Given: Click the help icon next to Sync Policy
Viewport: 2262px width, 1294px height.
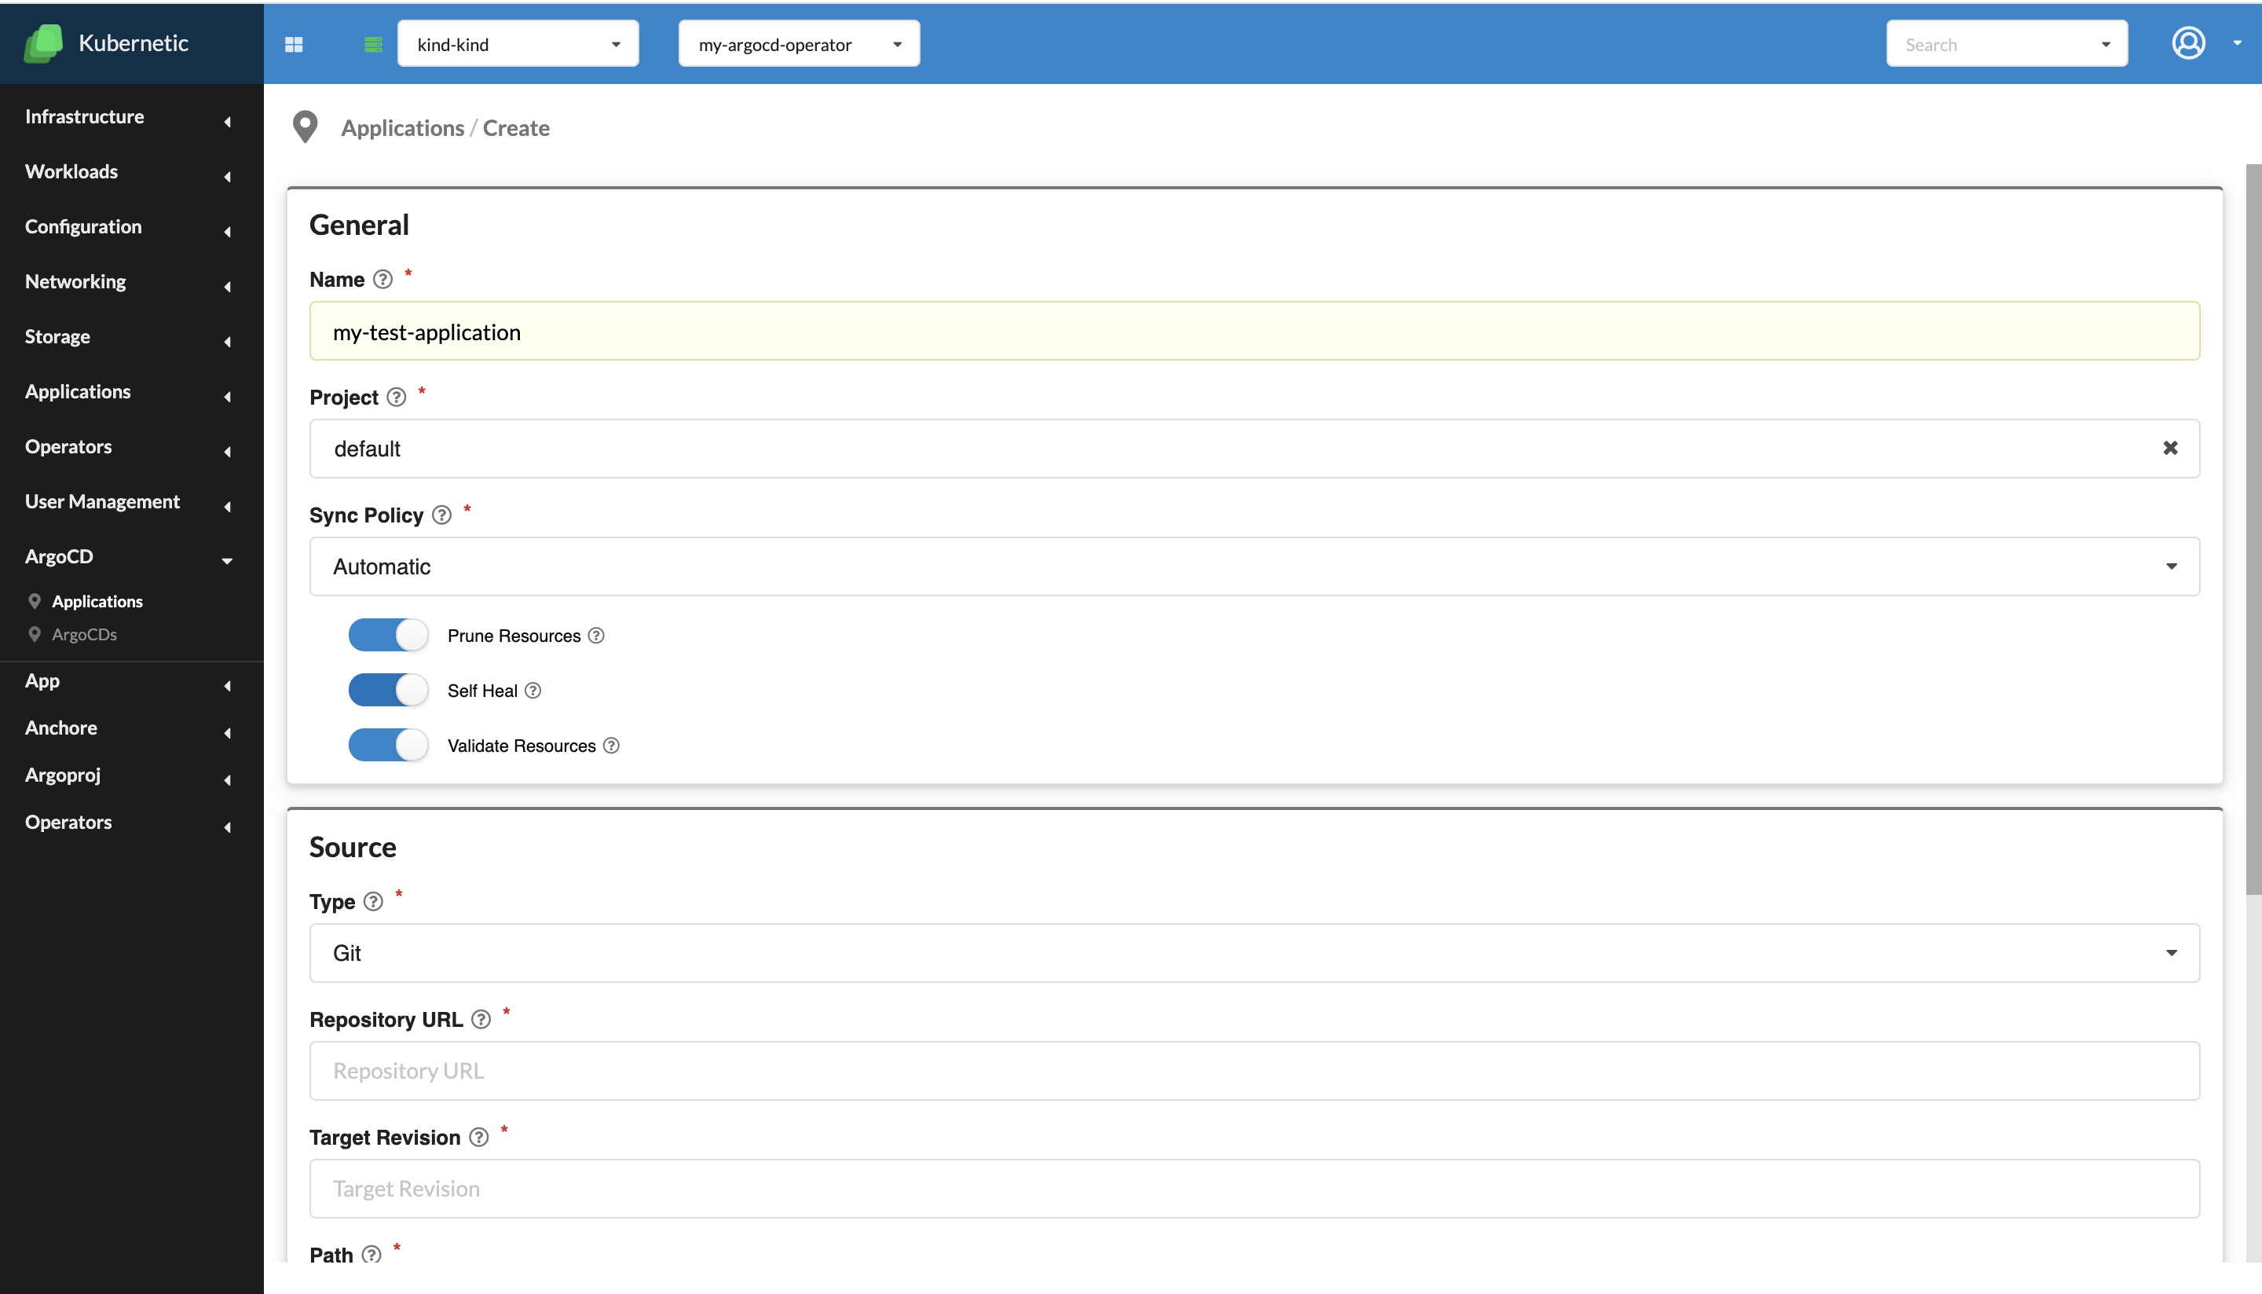Looking at the screenshot, I should (441, 515).
